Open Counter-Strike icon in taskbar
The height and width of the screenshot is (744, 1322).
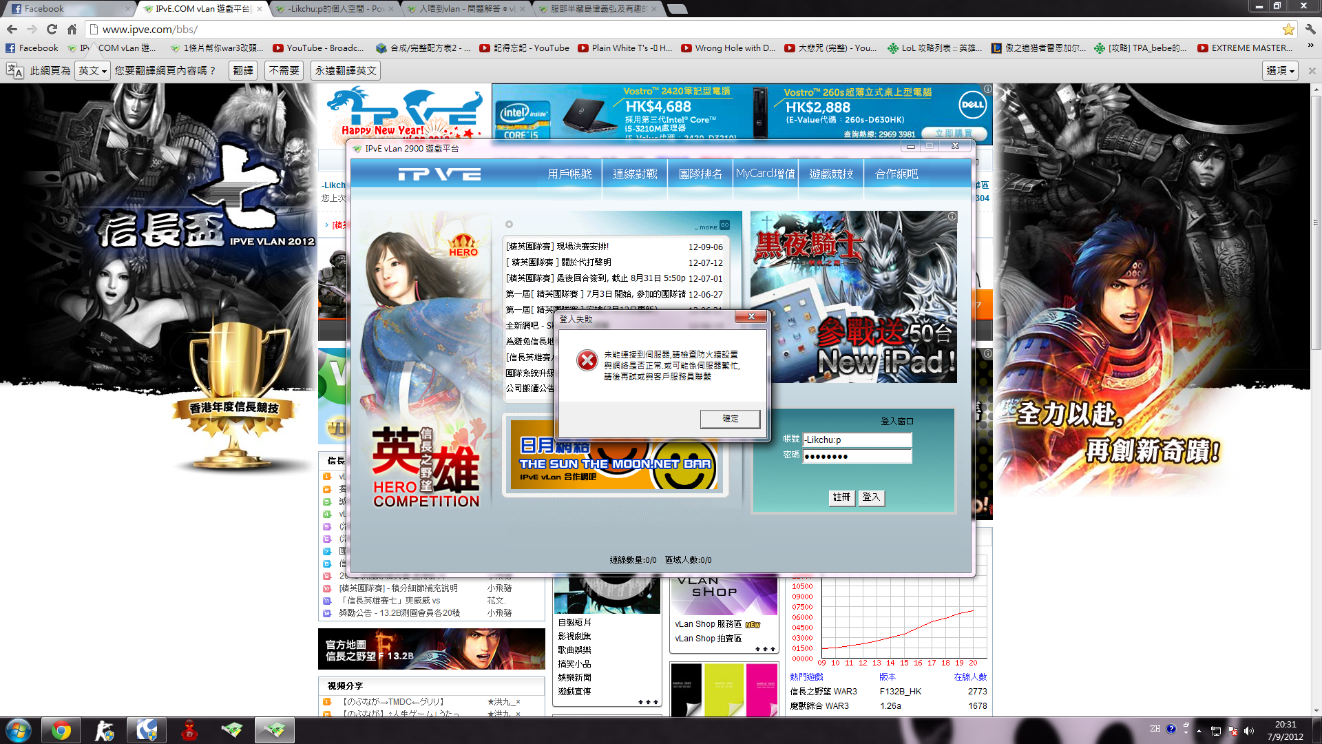(x=104, y=730)
